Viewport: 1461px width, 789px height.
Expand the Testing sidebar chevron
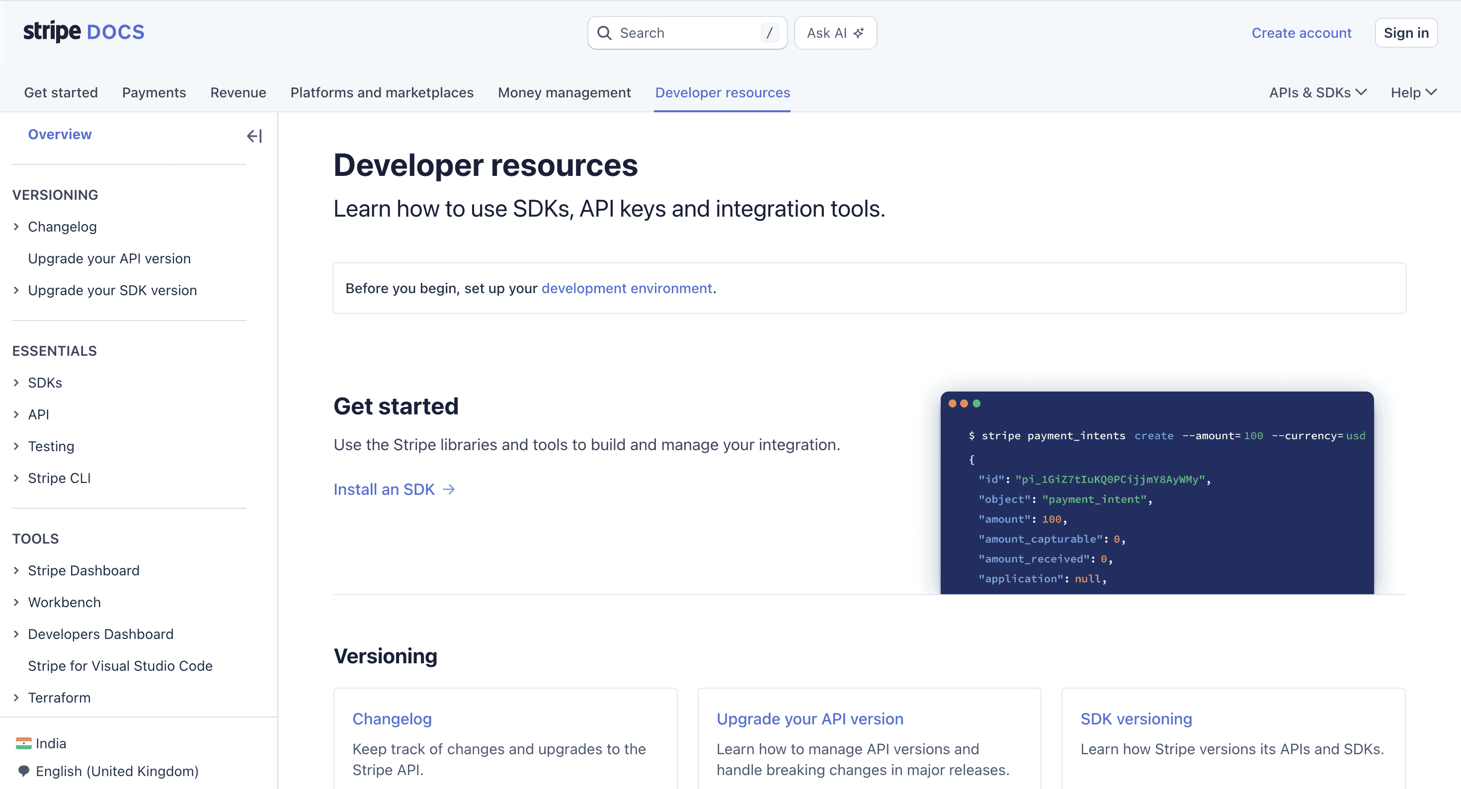coord(16,446)
